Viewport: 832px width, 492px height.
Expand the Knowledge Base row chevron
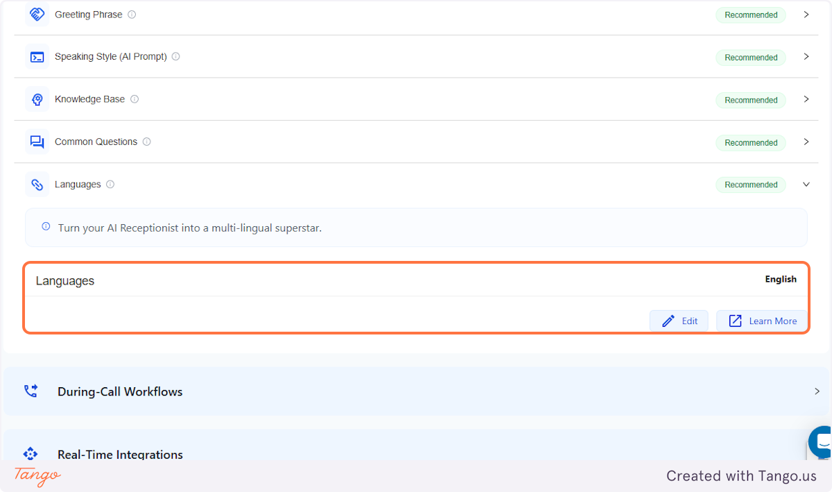pos(806,99)
